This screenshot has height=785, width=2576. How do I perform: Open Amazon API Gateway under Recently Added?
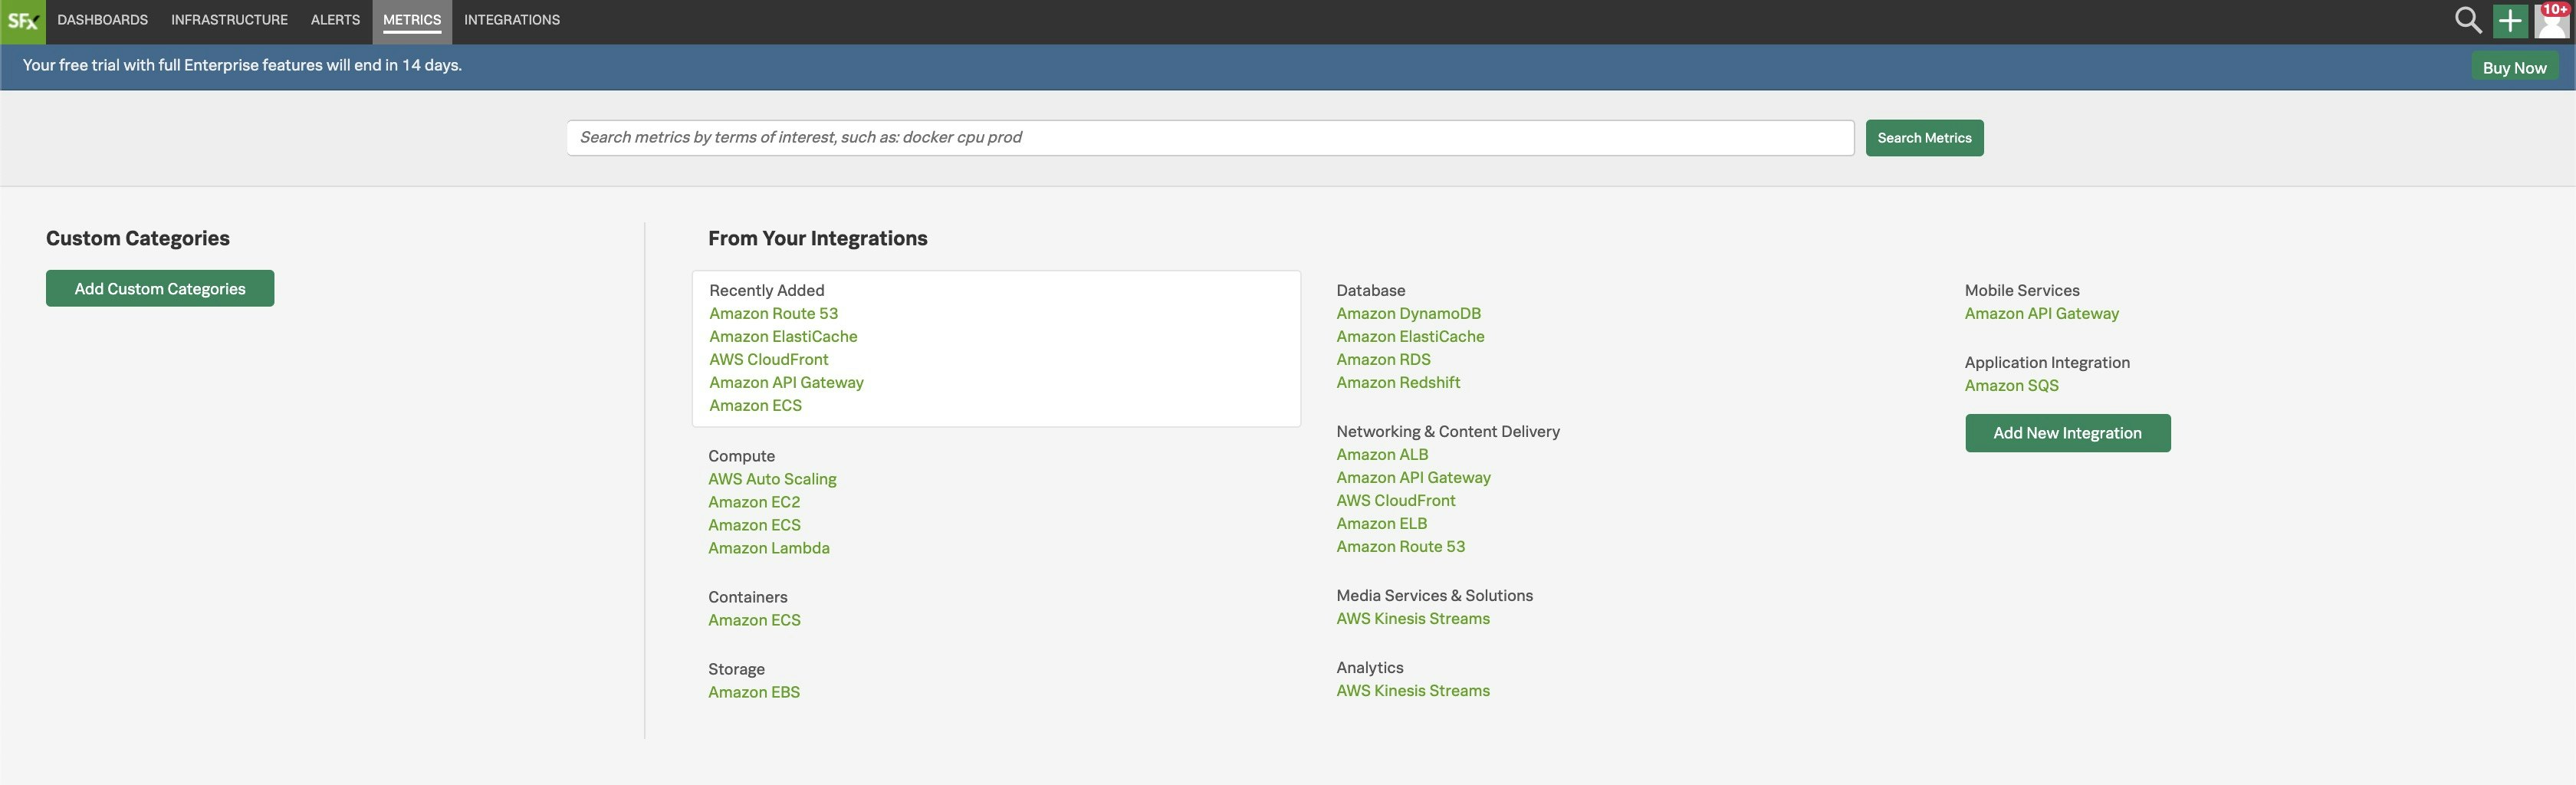tap(786, 382)
